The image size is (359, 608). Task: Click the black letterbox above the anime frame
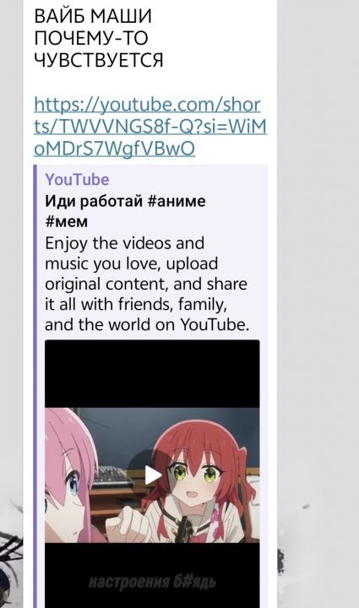[x=152, y=374]
